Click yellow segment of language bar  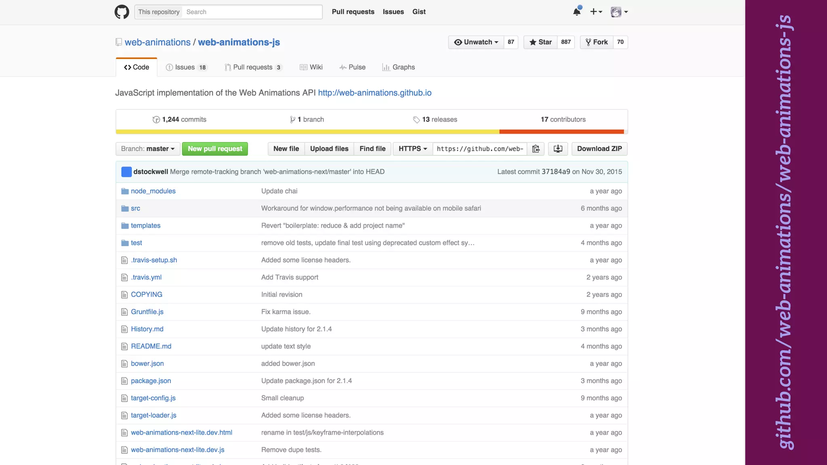(308, 132)
